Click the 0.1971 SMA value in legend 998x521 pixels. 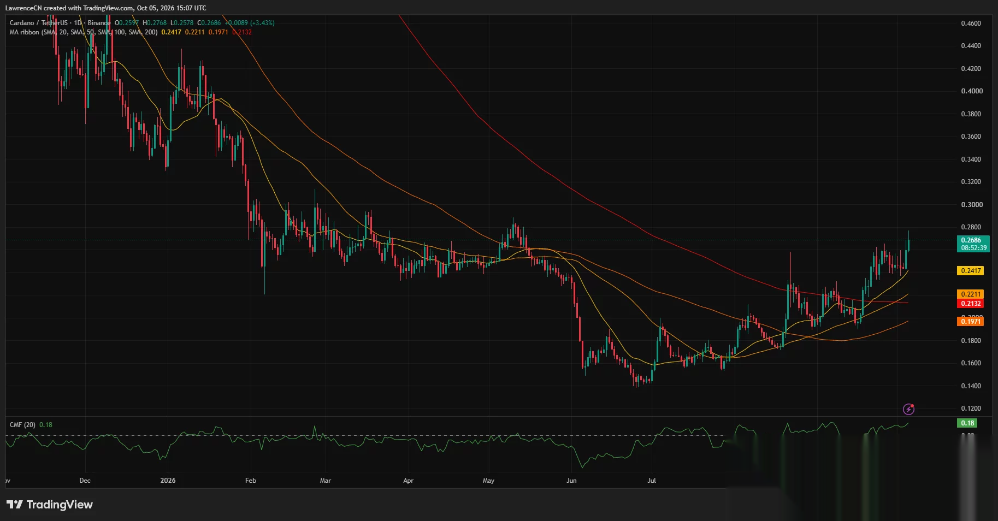219,32
